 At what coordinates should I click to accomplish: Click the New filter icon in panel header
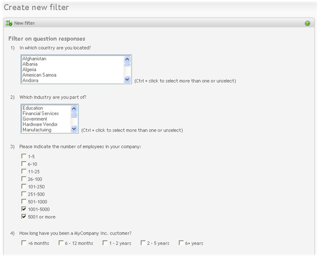coord(9,23)
